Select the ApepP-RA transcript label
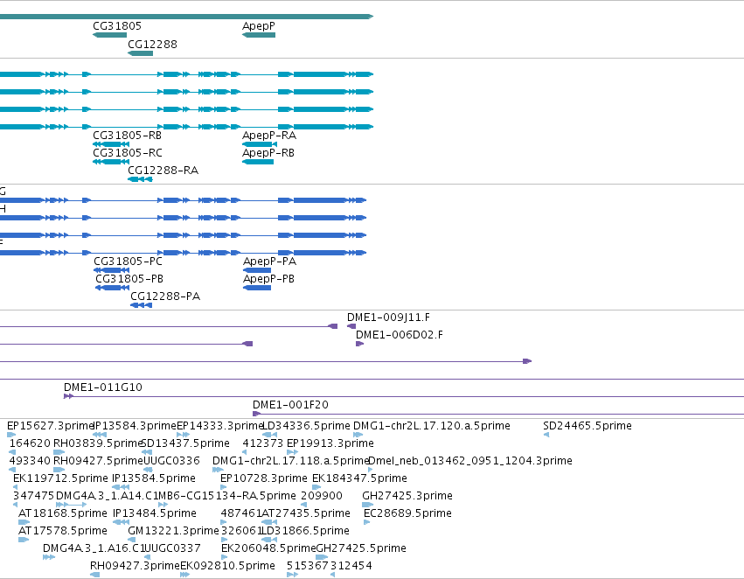Screen dimensions: 744x579 pos(269,136)
